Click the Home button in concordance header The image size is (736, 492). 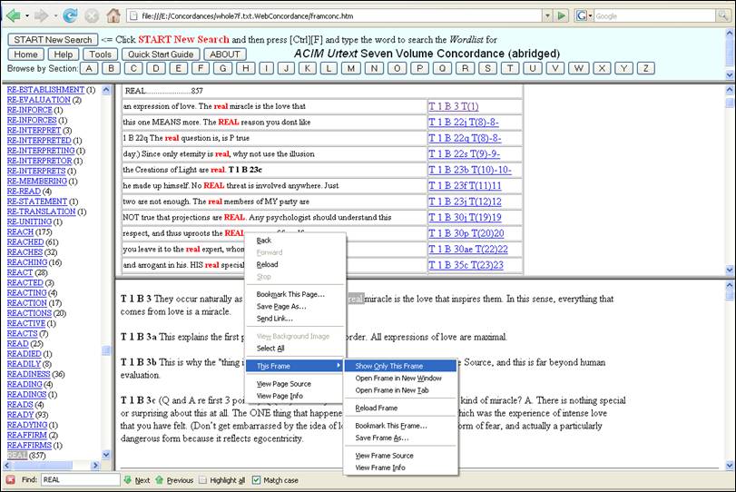tap(25, 54)
